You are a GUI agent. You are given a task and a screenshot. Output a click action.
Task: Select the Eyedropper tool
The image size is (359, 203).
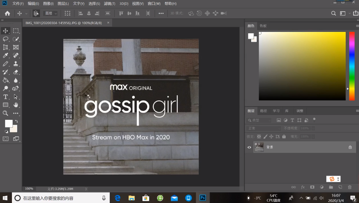click(x=6, y=55)
